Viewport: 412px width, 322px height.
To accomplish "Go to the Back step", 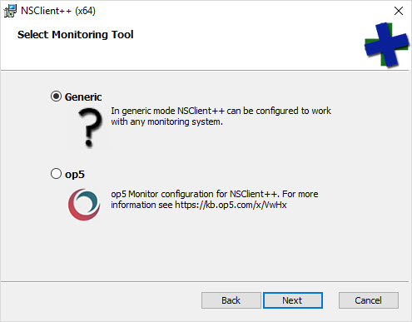I will (x=231, y=300).
